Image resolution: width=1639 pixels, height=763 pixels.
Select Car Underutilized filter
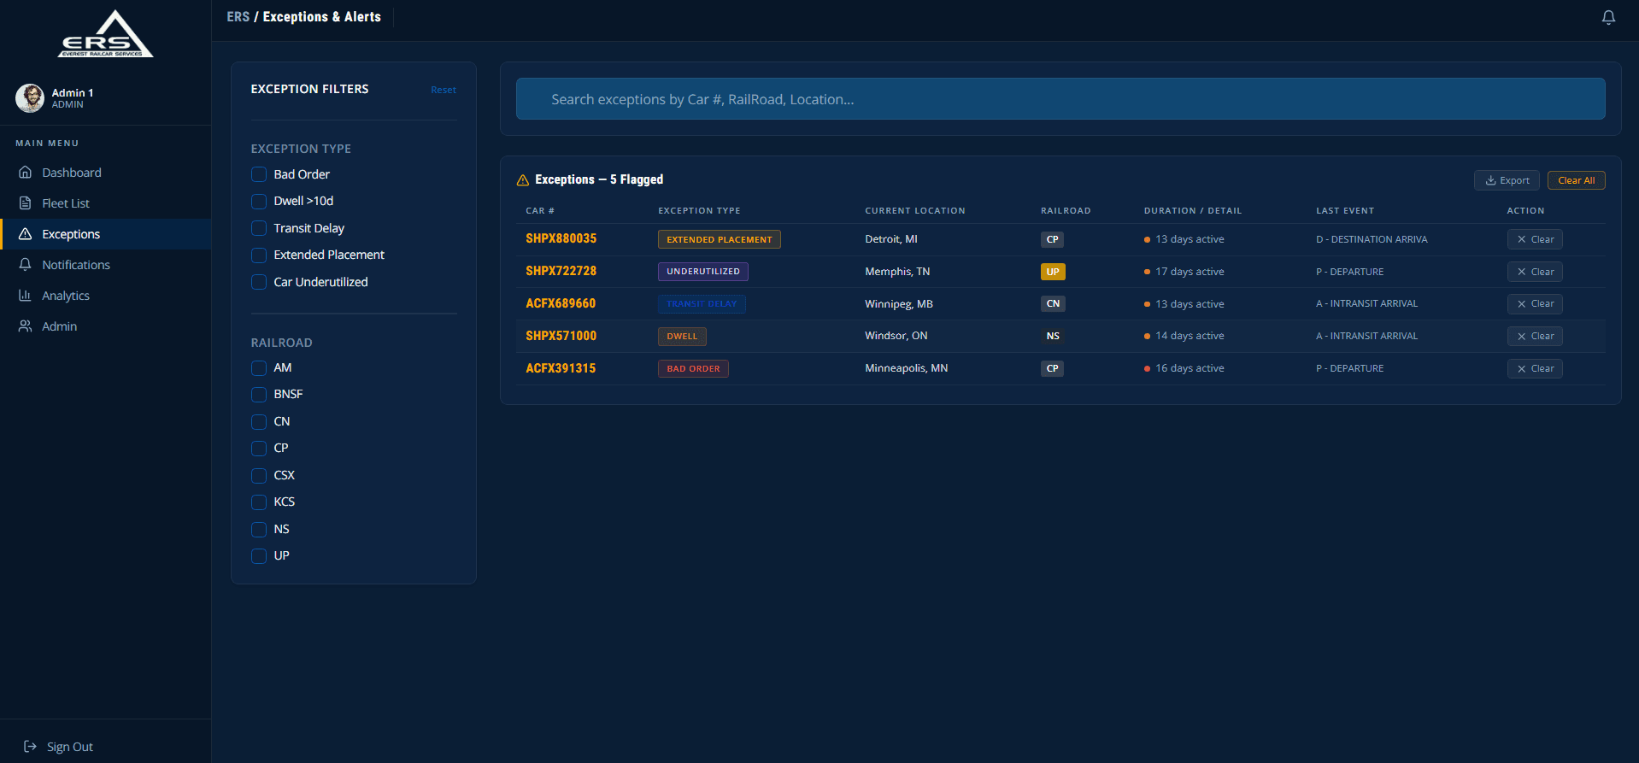click(x=259, y=282)
